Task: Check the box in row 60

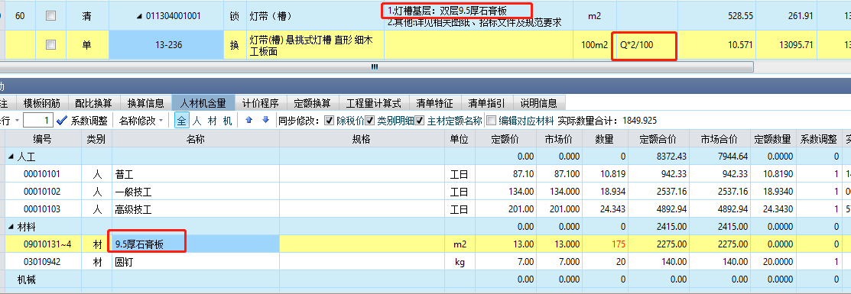Action: point(51,16)
